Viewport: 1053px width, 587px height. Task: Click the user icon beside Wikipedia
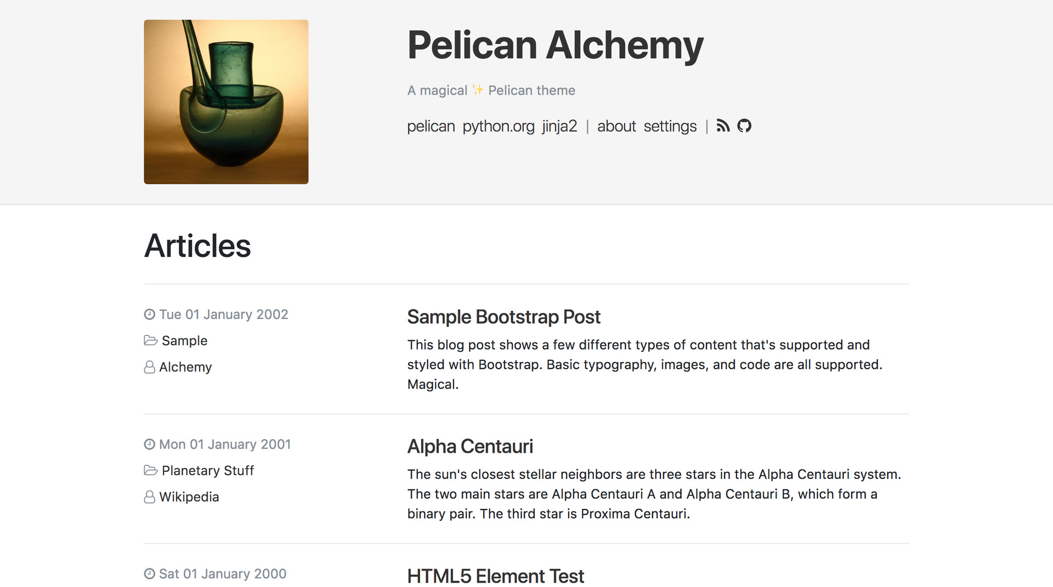click(149, 497)
